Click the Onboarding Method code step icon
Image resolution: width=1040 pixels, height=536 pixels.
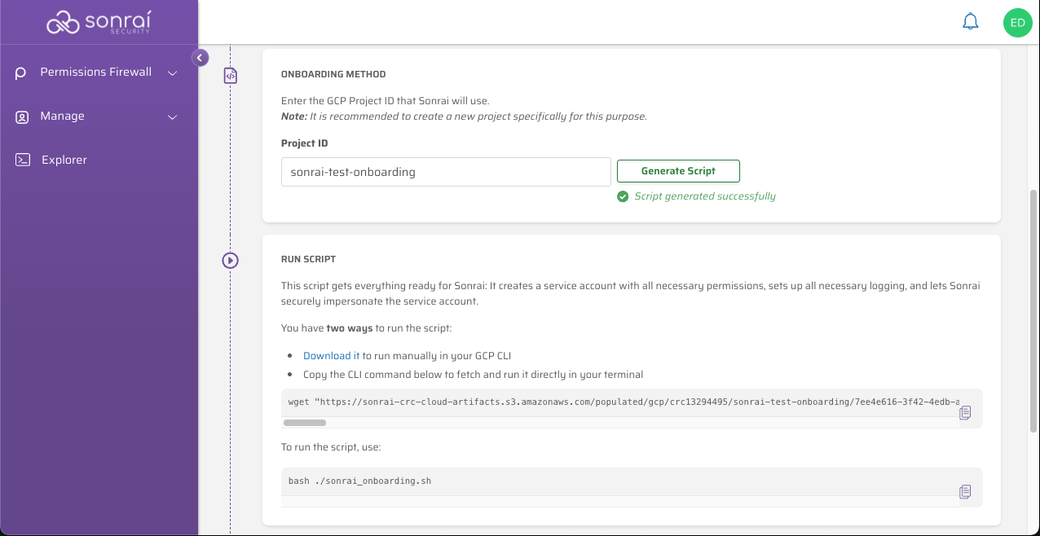(x=231, y=76)
